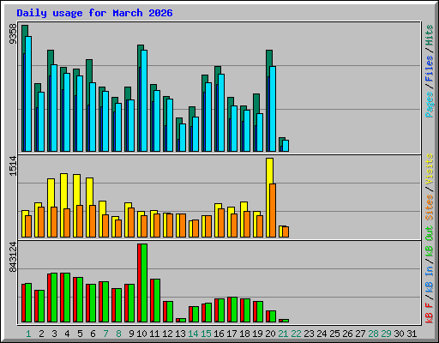Click the yellow visits bar for day 4

[x=63, y=205]
